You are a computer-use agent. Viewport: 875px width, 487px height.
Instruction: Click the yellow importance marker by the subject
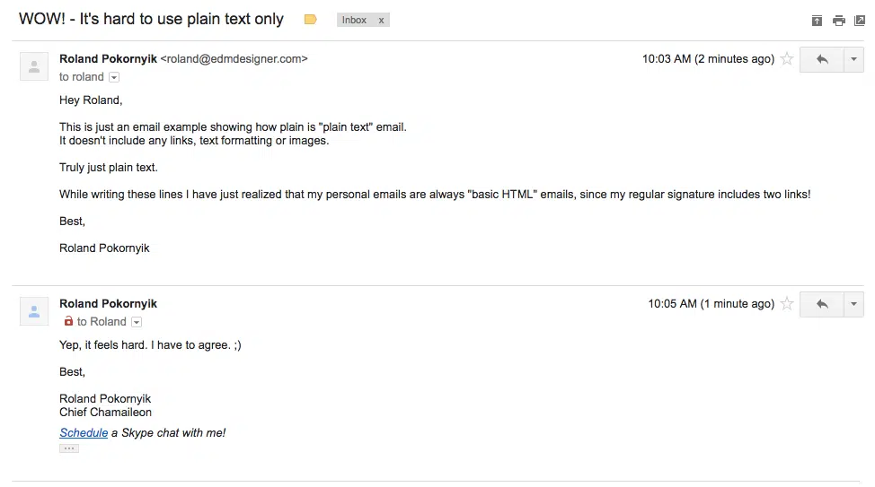311,20
